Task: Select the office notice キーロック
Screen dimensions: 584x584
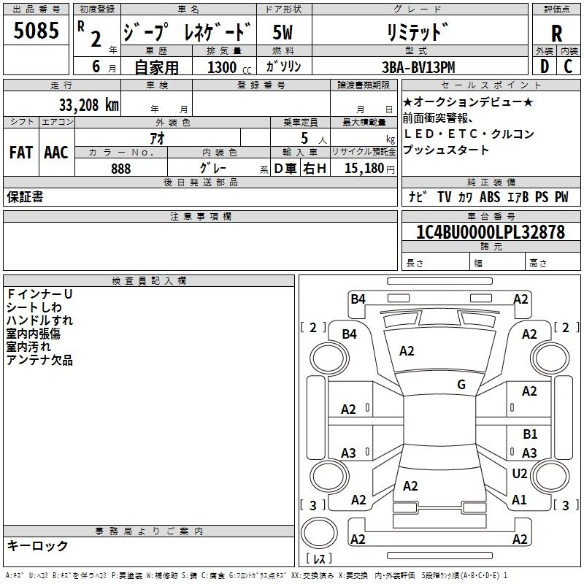Action: coord(38,545)
